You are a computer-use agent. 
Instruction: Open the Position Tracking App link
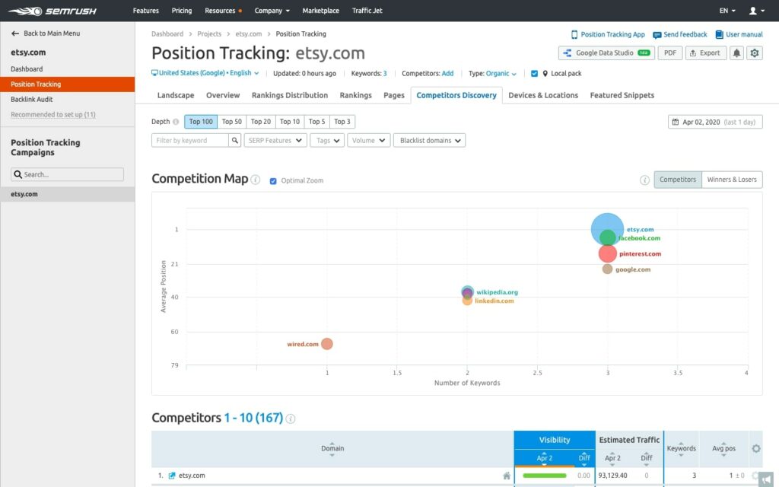click(x=608, y=34)
